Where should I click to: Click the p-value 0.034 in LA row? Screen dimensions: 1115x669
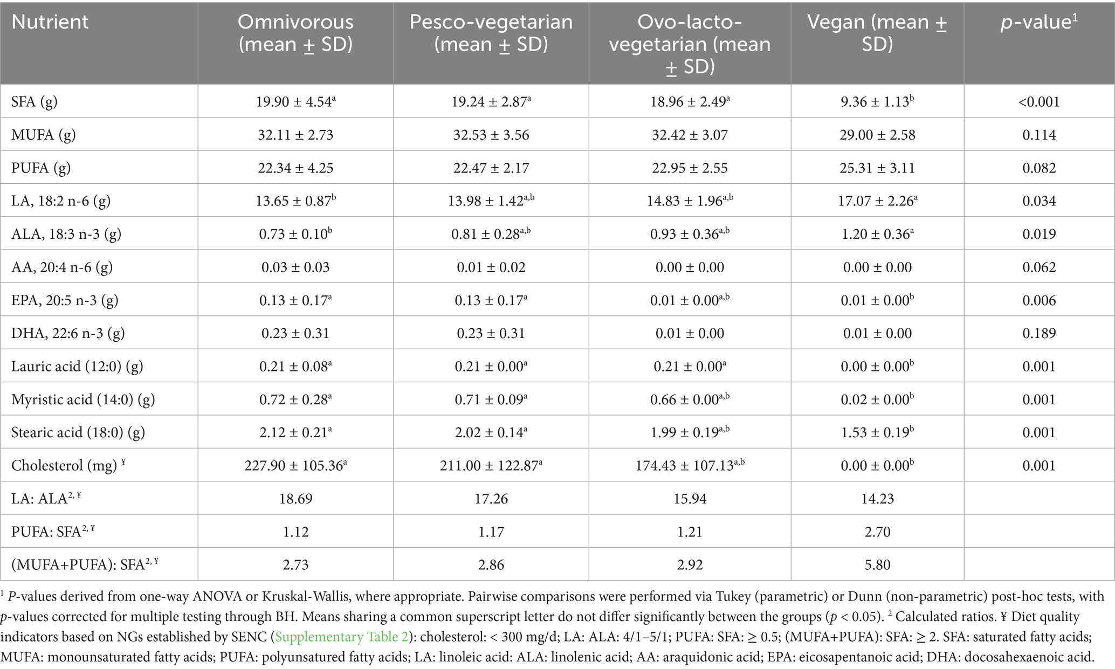1039,201
